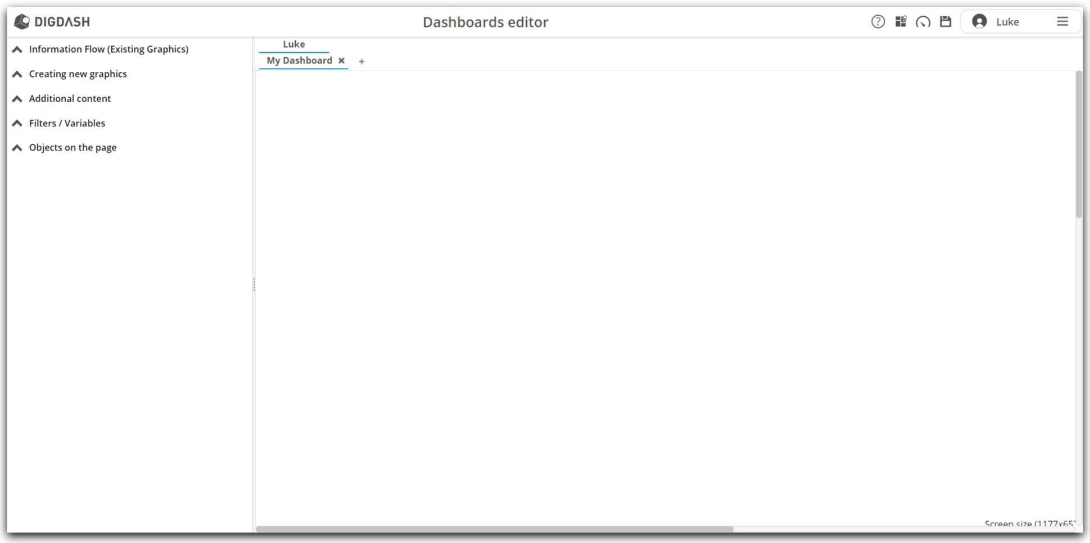The image size is (1090, 543).
Task: Click the Luke user avatar icon
Action: pos(979,21)
